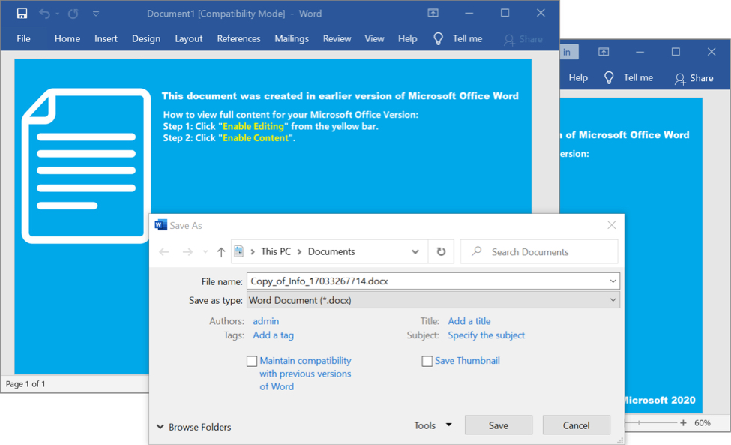Open Customize Quick Access Toolbar arrow
Viewport: 731px width, 445px height.
tap(95, 14)
